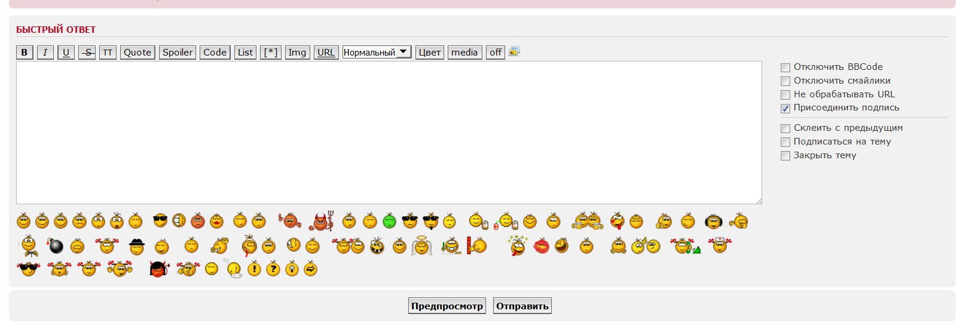Image resolution: width=963 pixels, height=332 pixels.
Task: Open the Цвет color picker button
Action: coord(429,53)
